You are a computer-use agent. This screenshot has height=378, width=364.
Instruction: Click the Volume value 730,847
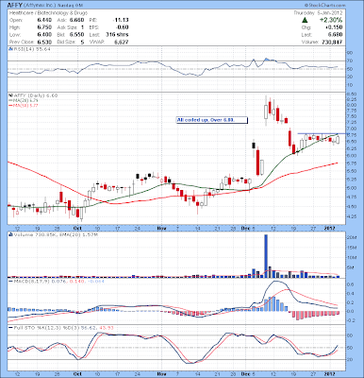[333, 42]
